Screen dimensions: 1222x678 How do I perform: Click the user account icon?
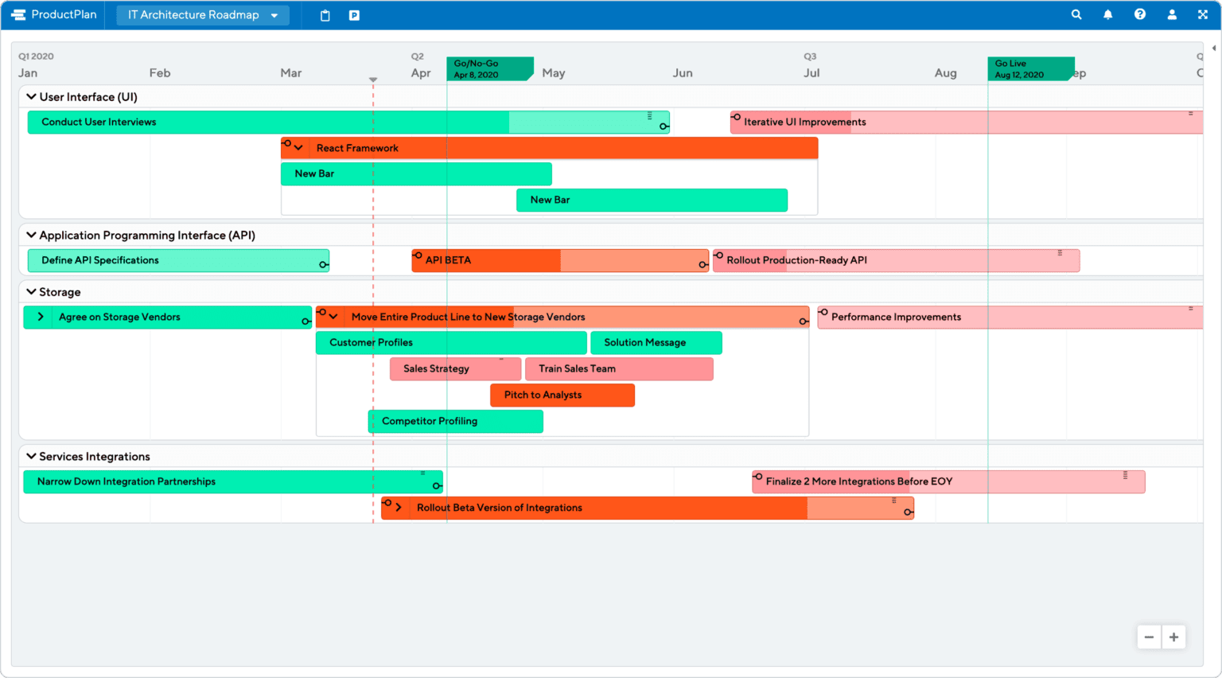coord(1171,14)
